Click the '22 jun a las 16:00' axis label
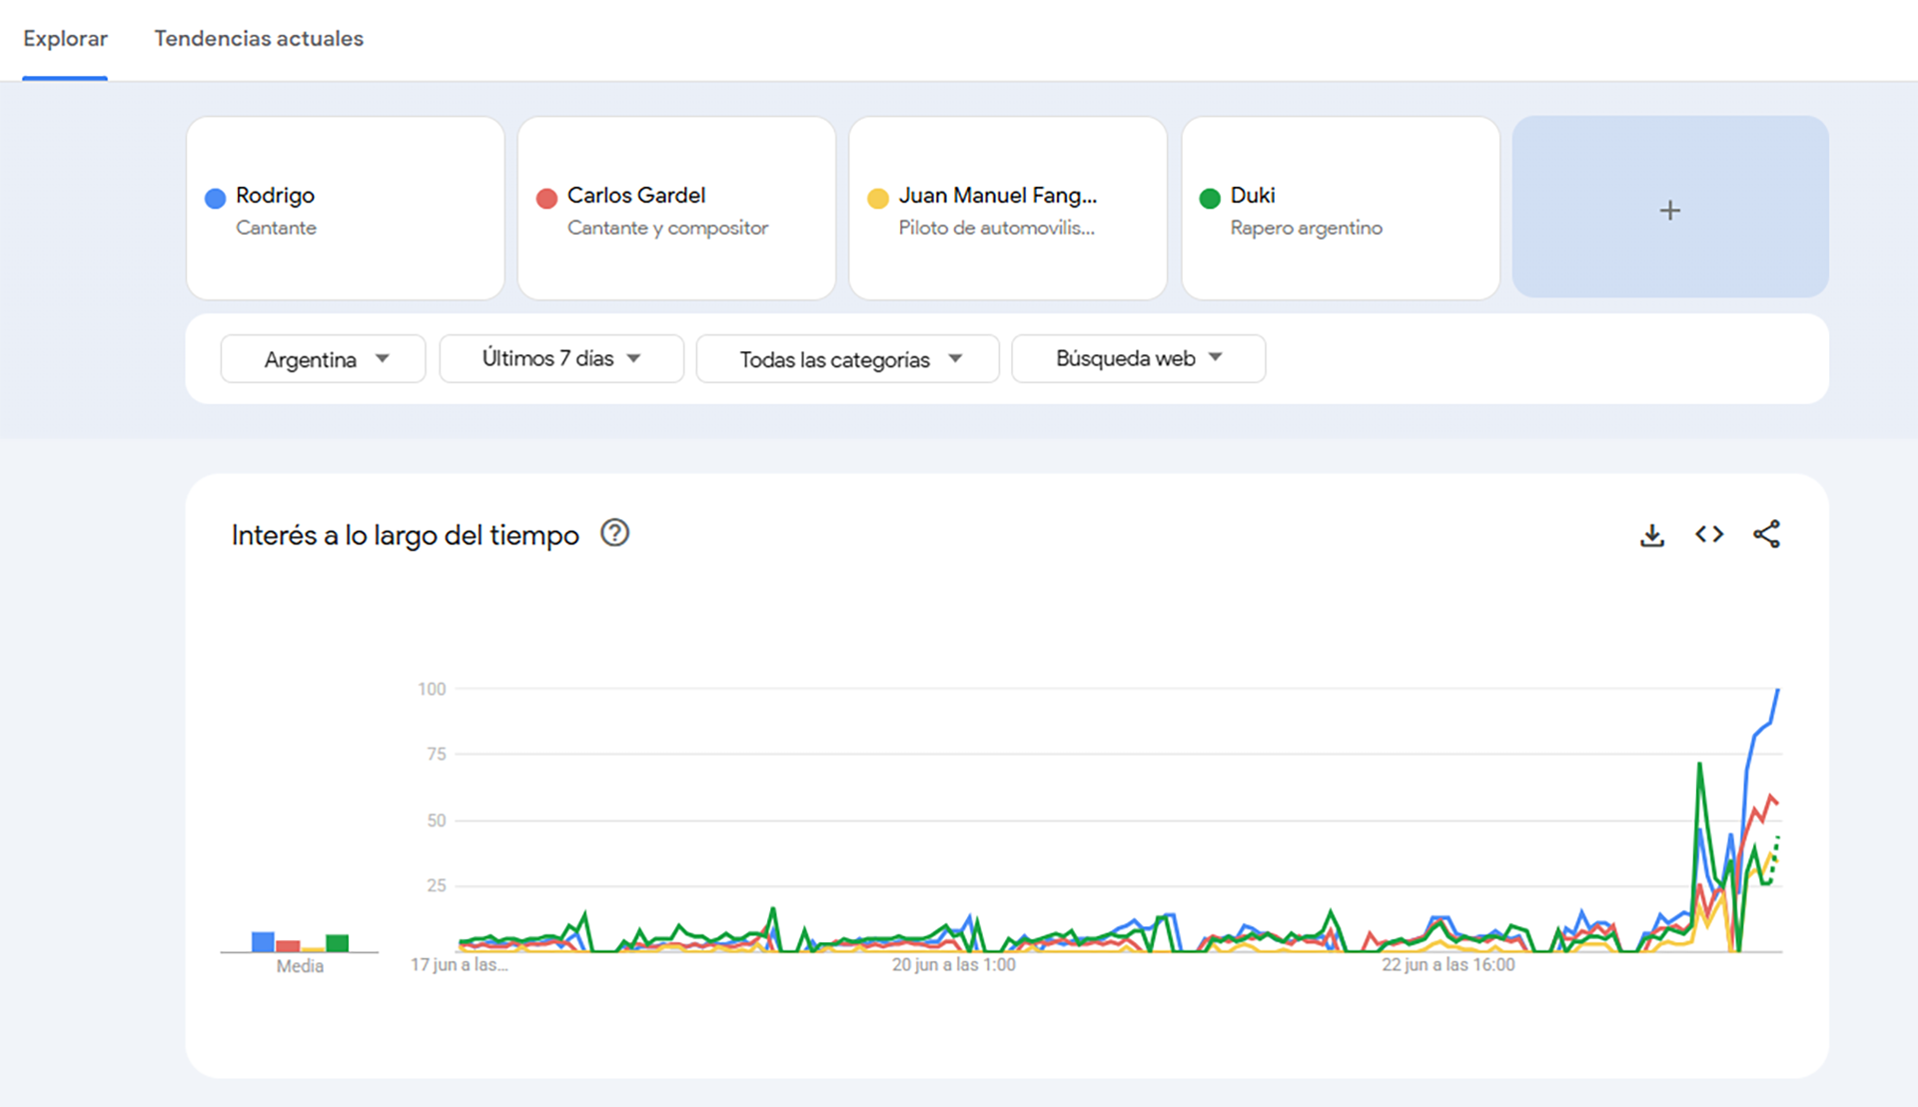This screenshot has height=1107, width=1918. [x=1448, y=965]
